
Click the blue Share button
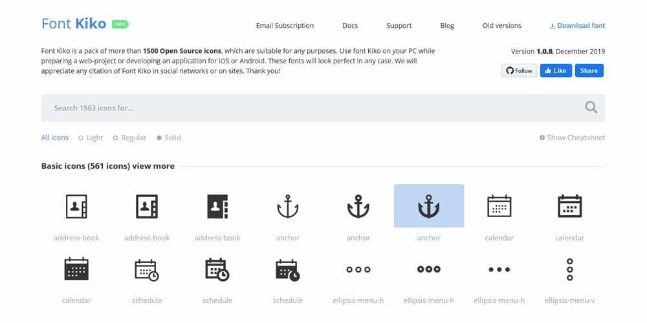[x=589, y=70]
